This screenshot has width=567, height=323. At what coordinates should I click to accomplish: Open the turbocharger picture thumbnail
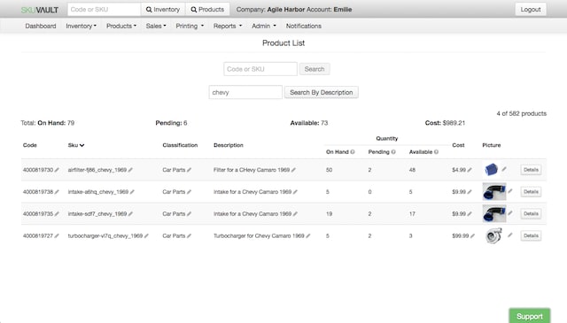click(493, 235)
